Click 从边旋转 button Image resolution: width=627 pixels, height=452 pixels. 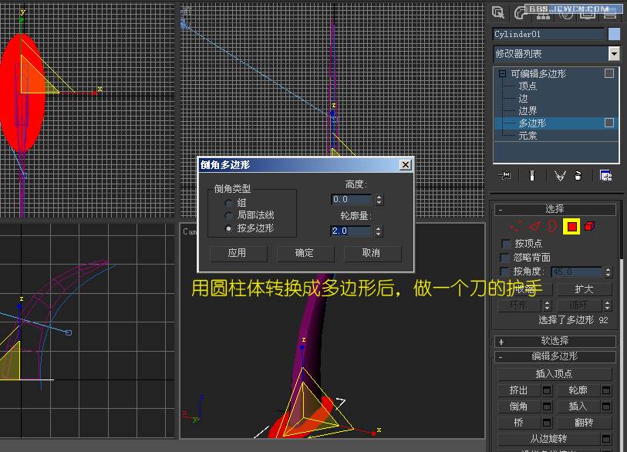tap(548, 439)
